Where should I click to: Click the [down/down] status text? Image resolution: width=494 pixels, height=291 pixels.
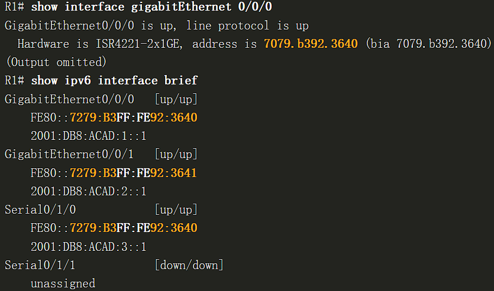coord(189,265)
